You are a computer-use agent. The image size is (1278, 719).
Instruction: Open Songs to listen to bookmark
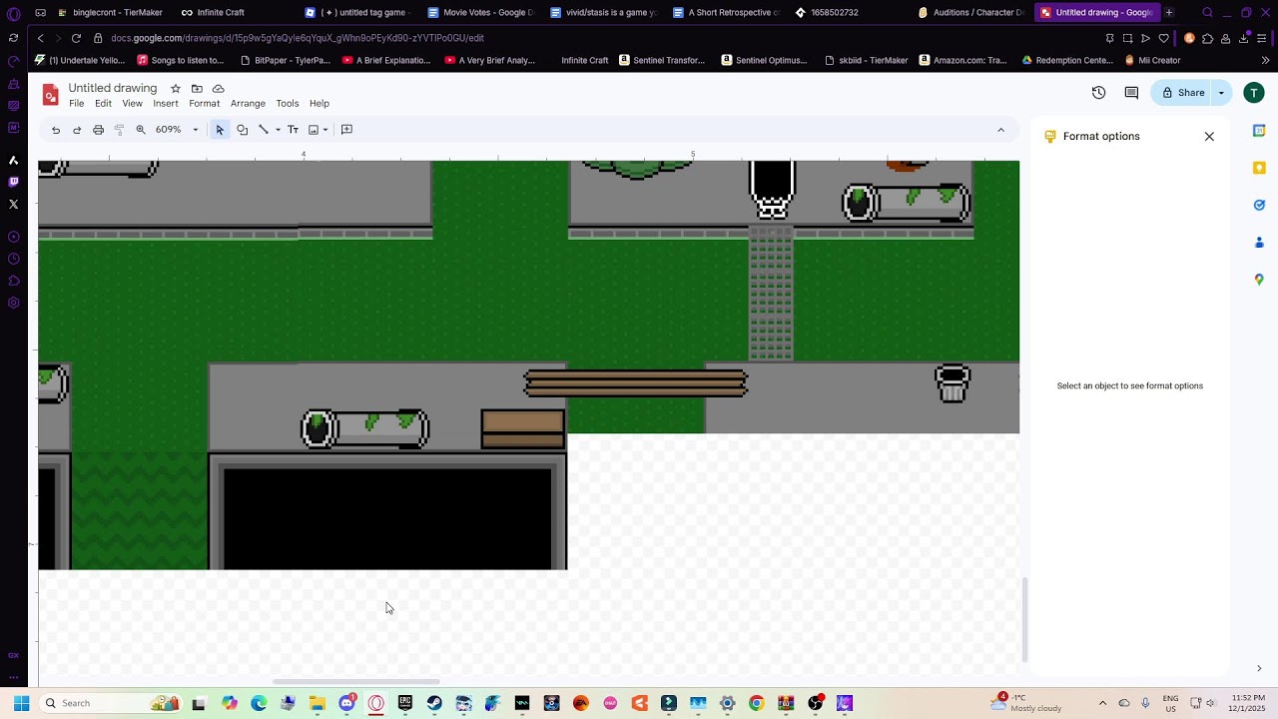point(181,60)
